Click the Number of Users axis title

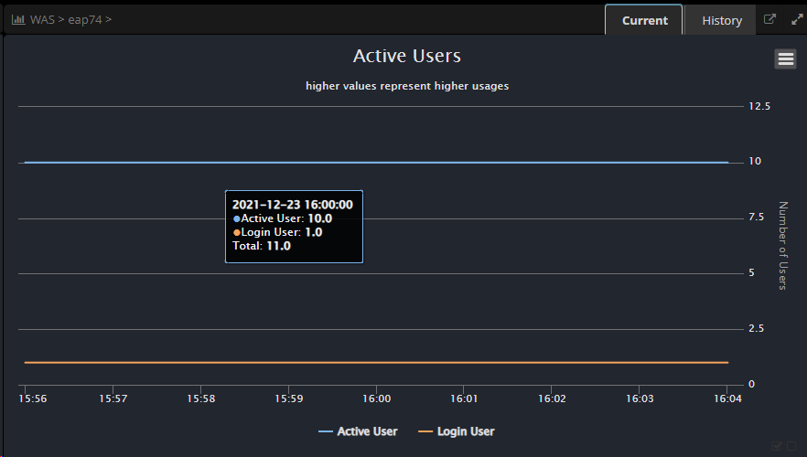coord(782,246)
